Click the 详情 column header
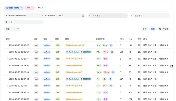Image resolution: width=176 pixels, height=101 pixels. (x=145, y=39)
